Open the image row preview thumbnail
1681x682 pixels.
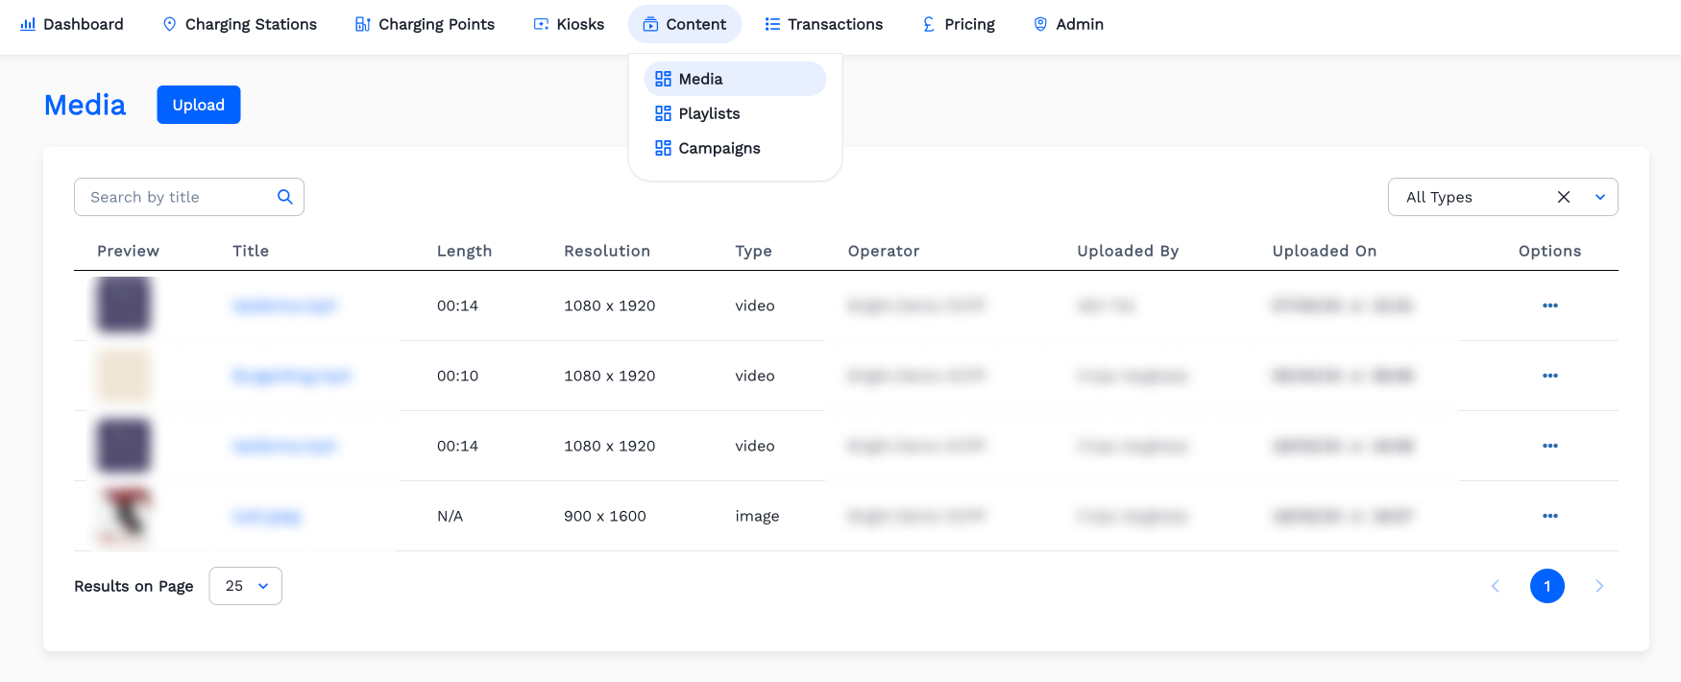coord(124,516)
